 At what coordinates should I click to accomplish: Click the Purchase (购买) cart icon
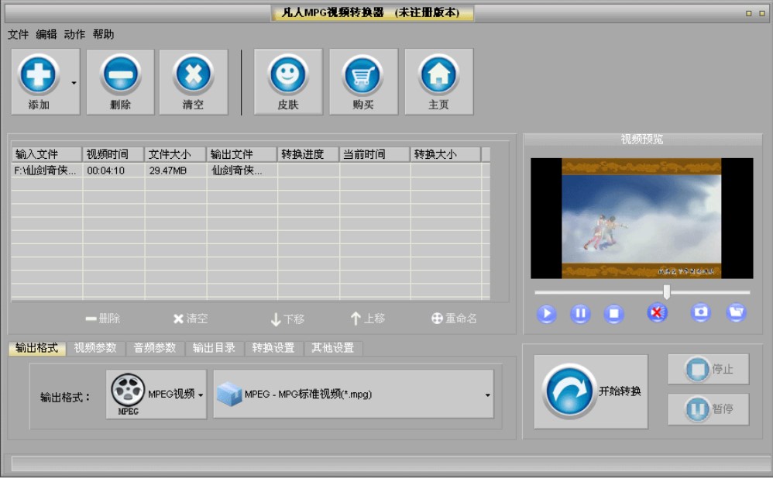(x=363, y=76)
